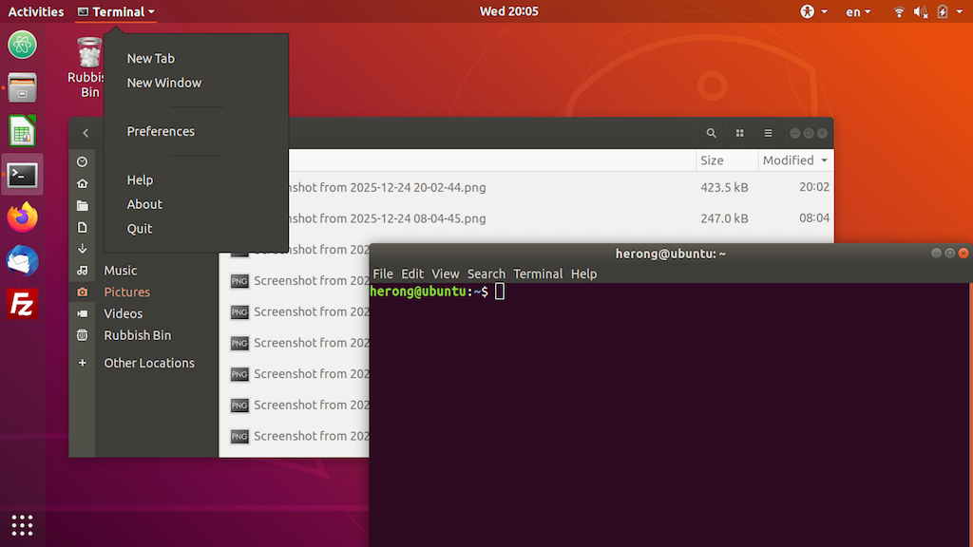This screenshot has height=547, width=973.
Task: Open the Downloads location from the sidebar
Action: point(82,247)
